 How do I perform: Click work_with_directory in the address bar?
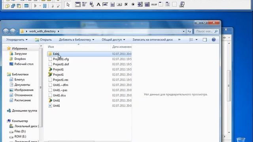(x=42, y=31)
